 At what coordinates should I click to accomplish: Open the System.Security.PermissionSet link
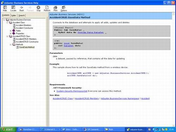72,91
